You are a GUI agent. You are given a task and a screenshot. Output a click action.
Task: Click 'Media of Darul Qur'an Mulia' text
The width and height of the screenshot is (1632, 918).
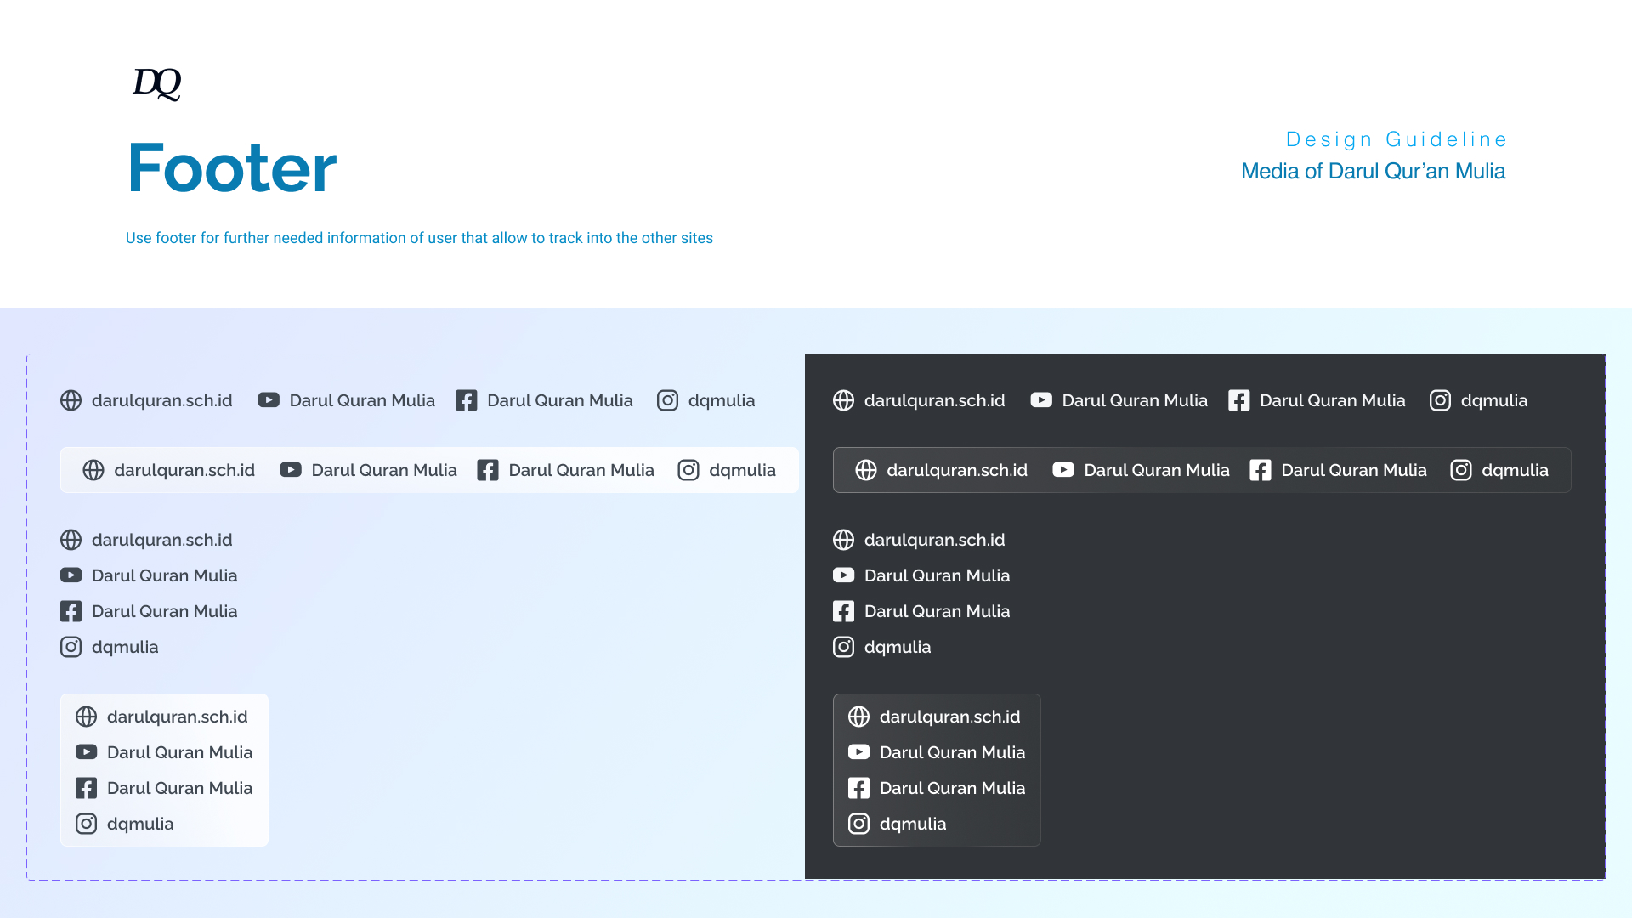[1373, 172]
